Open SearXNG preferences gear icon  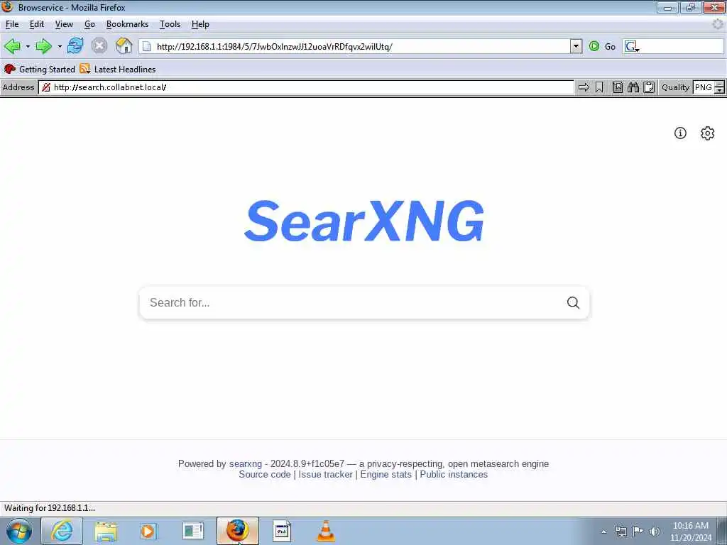(708, 133)
